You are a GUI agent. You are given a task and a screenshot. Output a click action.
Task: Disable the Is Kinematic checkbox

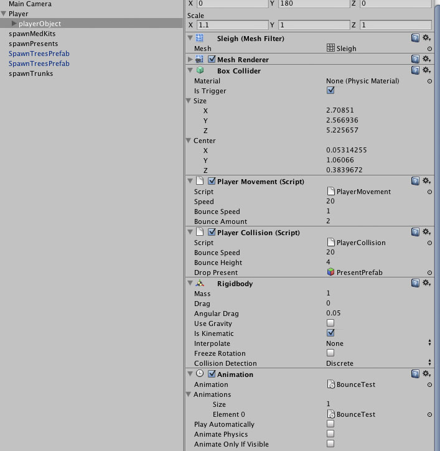tap(330, 333)
